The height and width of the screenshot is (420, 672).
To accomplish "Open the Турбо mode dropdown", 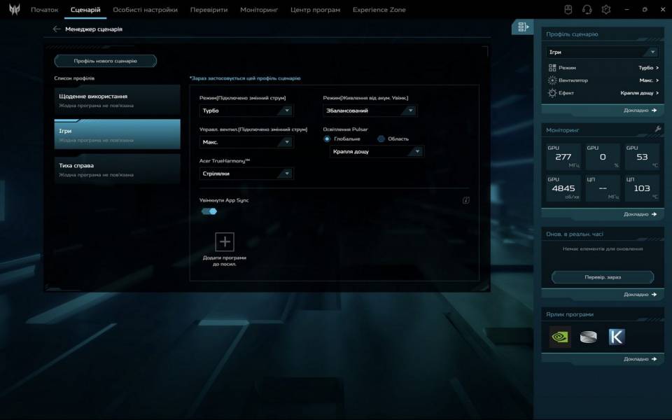I will (x=246, y=111).
